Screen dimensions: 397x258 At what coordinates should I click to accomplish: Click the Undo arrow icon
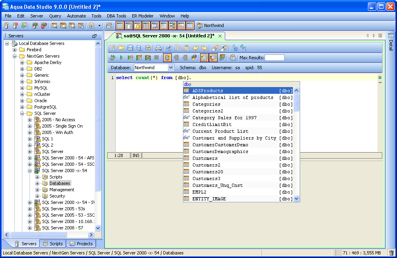[195, 48]
